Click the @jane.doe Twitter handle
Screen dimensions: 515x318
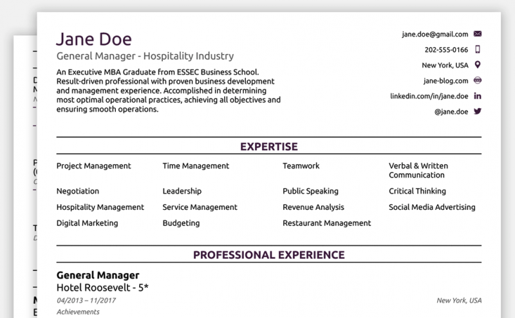(451, 112)
